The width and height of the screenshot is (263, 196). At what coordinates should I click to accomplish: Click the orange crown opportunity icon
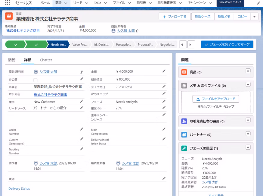[9, 16]
